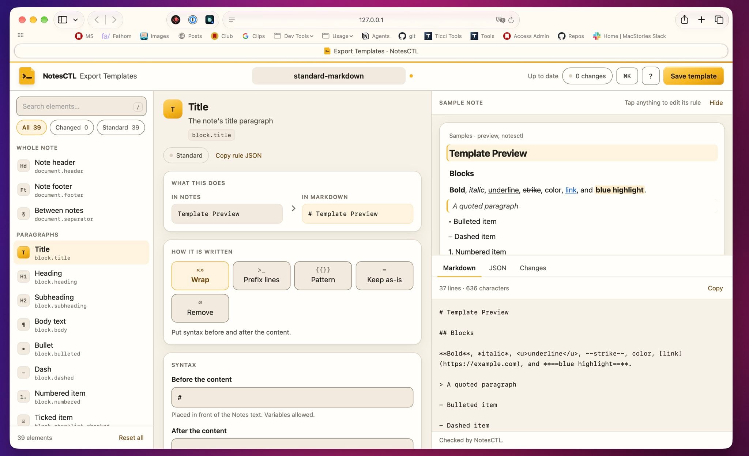This screenshot has height=456, width=749.
Task: Choose the Pattern writing mode
Action: [x=323, y=276]
